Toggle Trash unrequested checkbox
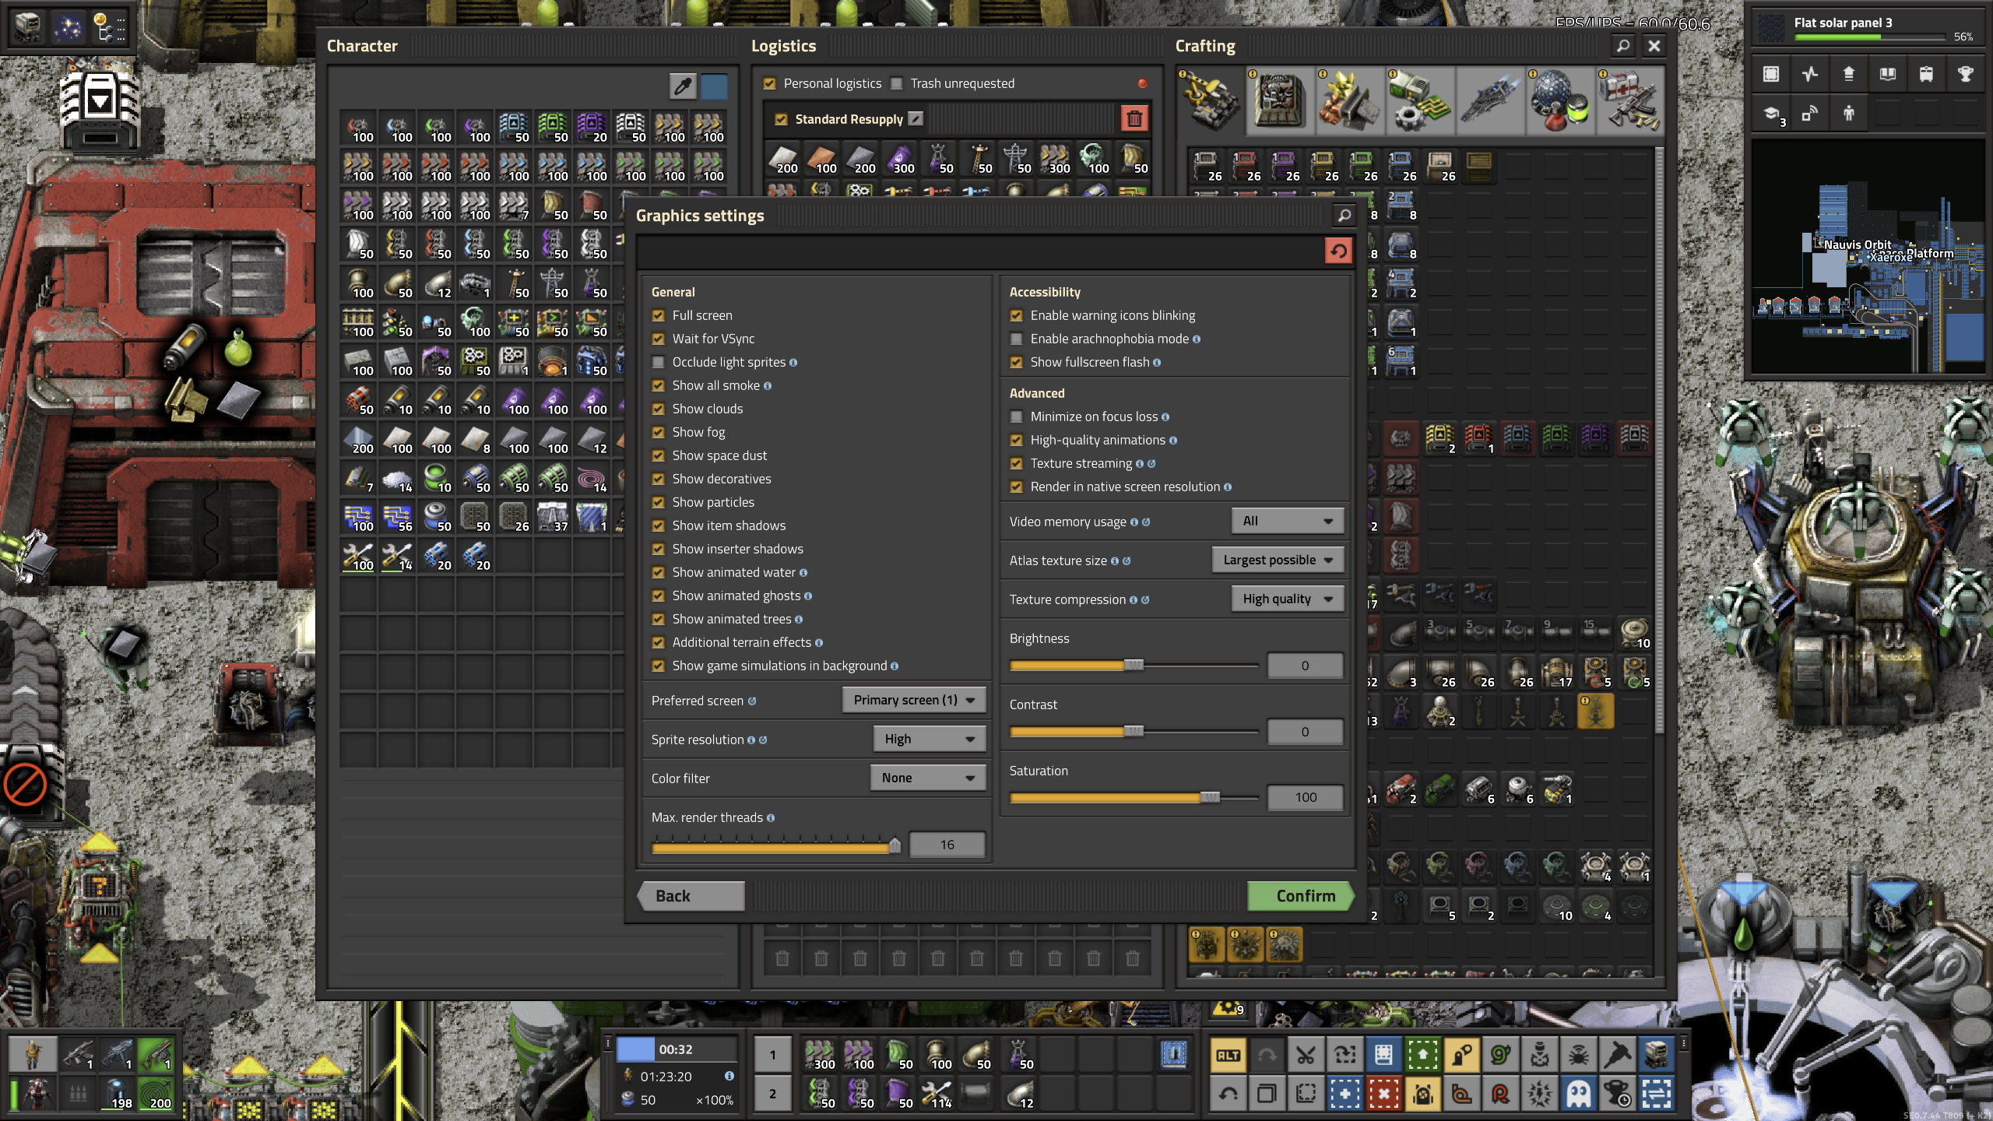This screenshot has width=1993, height=1121. [897, 83]
